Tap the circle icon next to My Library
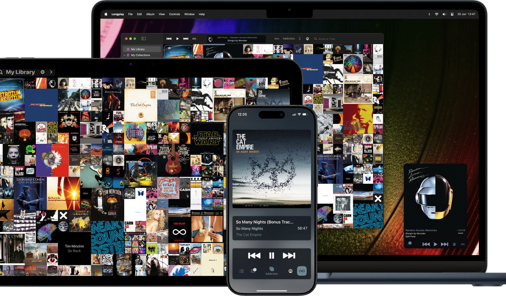This screenshot has height=296, width=506. point(43,72)
